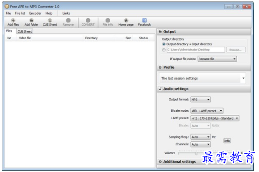Sort by the Size column header

pos(125,38)
